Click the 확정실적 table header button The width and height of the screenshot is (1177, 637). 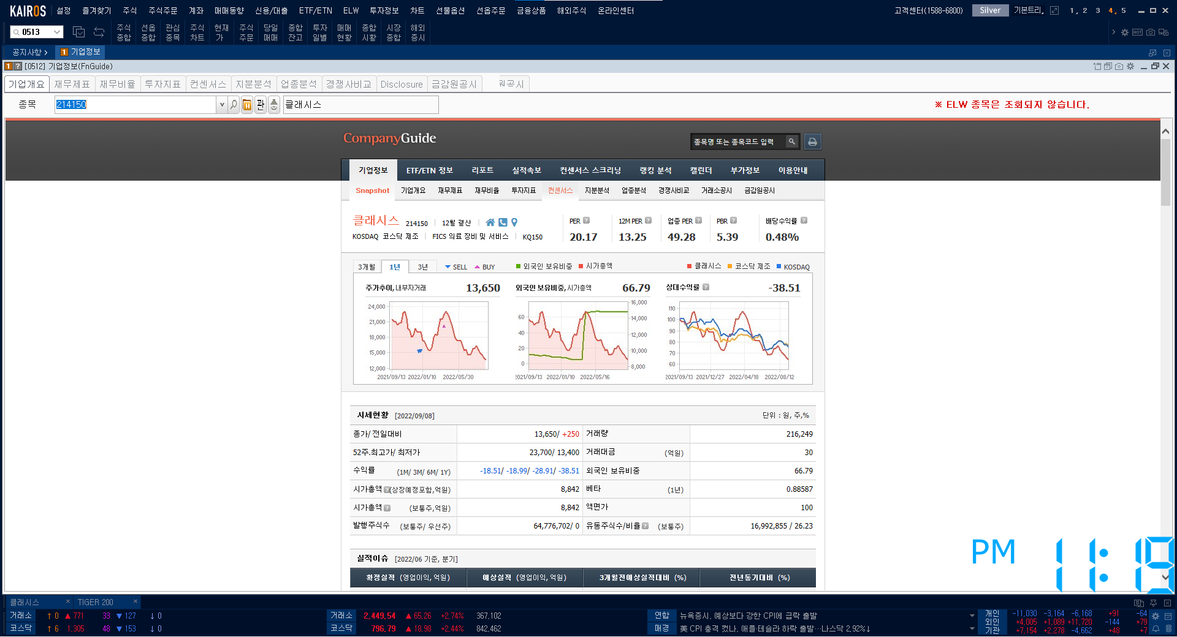click(408, 578)
